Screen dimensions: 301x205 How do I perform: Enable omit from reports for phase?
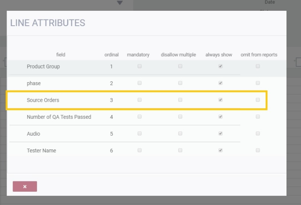(x=258, y=83)
